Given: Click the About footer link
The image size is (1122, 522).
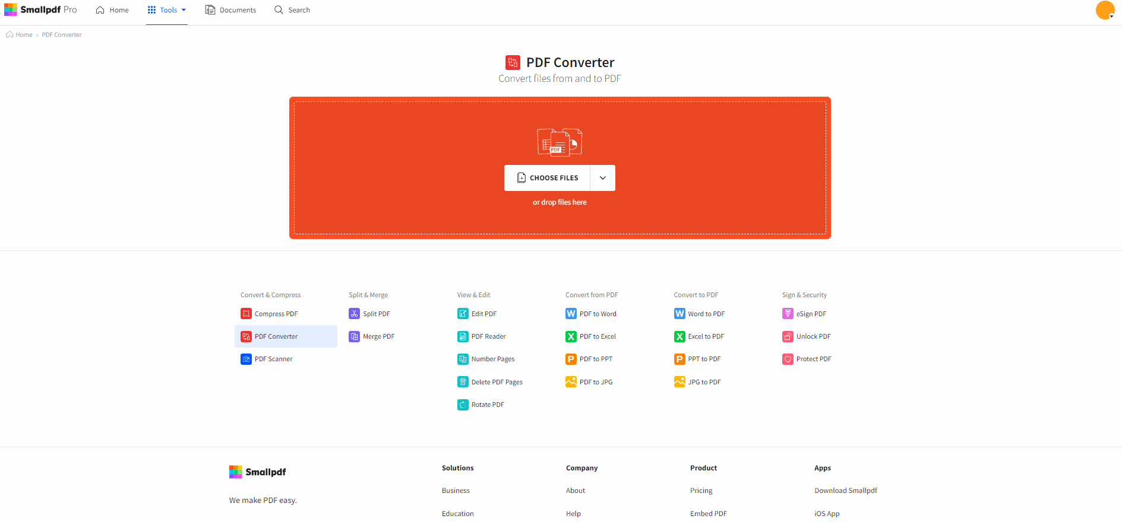Looking at the screenshot, I should (x=576, y=491).
